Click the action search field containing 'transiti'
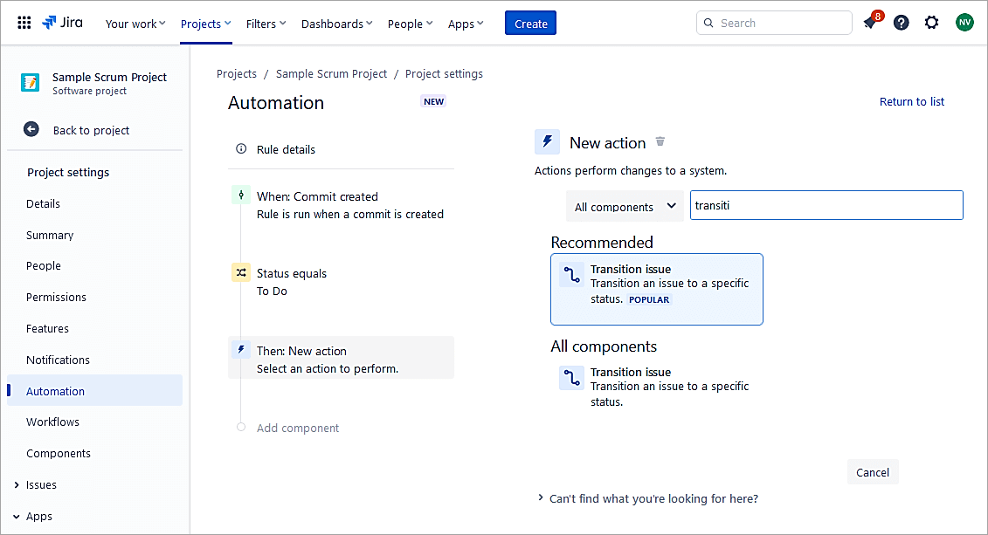988x535 pixels. pos(826,206)
